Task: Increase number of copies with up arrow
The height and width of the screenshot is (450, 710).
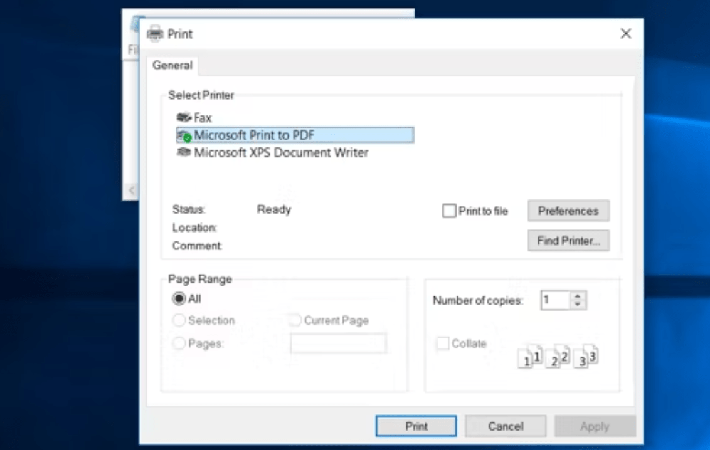Action: click(x=578, y=296)
